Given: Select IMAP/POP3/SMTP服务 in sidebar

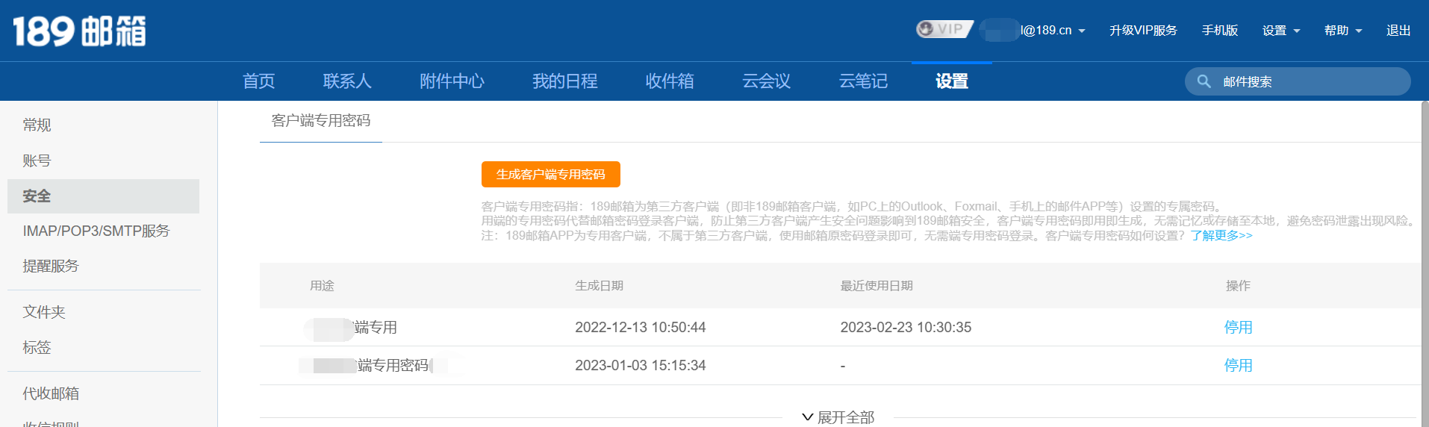Looking at the screenshot, I should tap(96, 231).
